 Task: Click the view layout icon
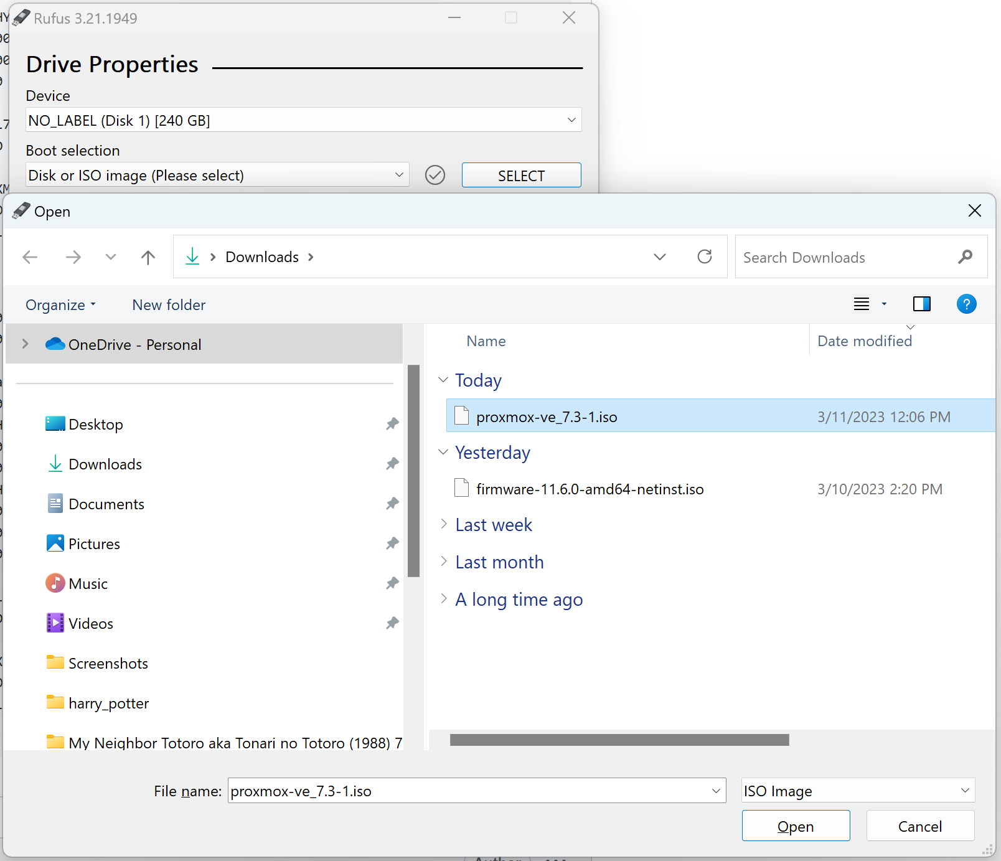862,304
